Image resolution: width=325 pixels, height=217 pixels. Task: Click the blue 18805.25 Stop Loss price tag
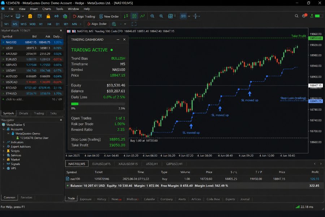pos(316,101)
